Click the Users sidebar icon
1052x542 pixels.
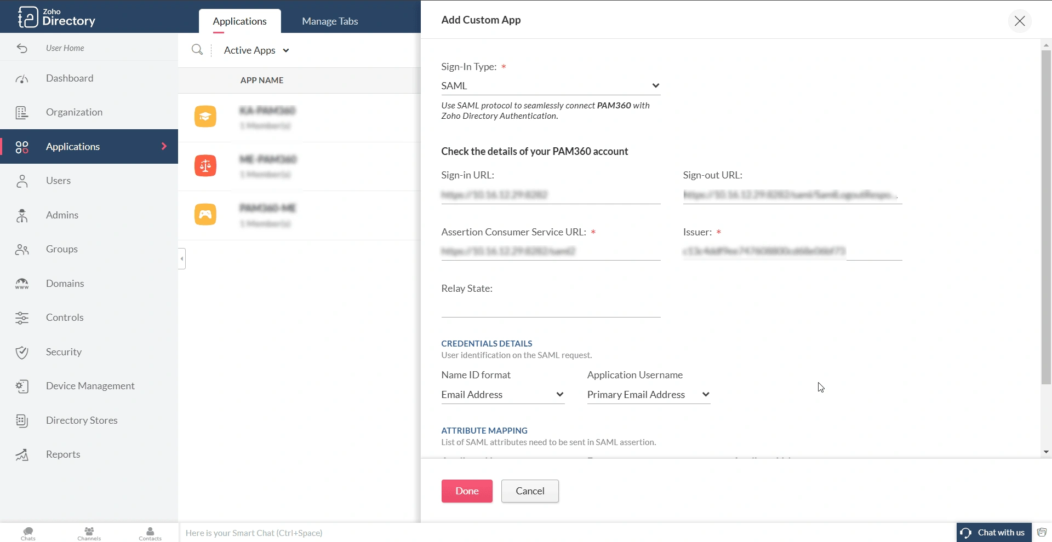21,181
